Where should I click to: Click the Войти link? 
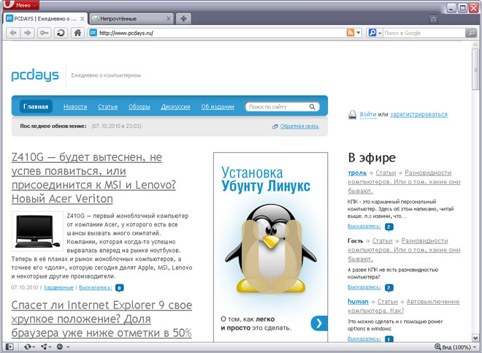pos(368,114)
